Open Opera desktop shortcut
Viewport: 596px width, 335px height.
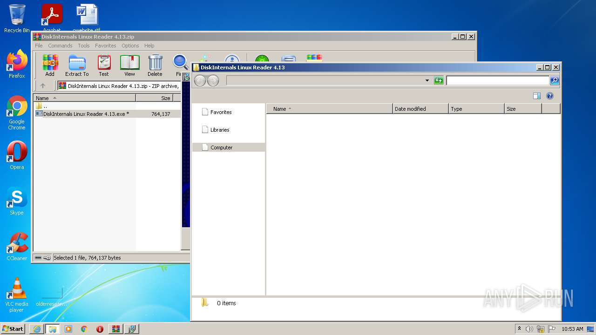tap(17, 155)
